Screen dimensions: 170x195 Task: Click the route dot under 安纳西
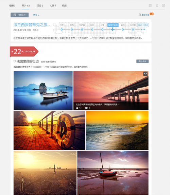coord(82,30)
